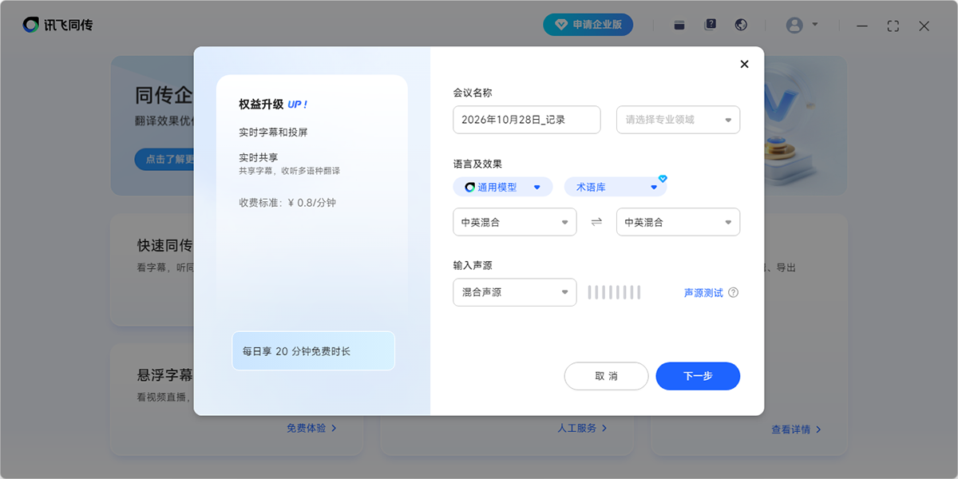Click the 讯飞同传 logo in title bar
The width and height of the screenshot is (958, 479).
click(x=57, y=25)
